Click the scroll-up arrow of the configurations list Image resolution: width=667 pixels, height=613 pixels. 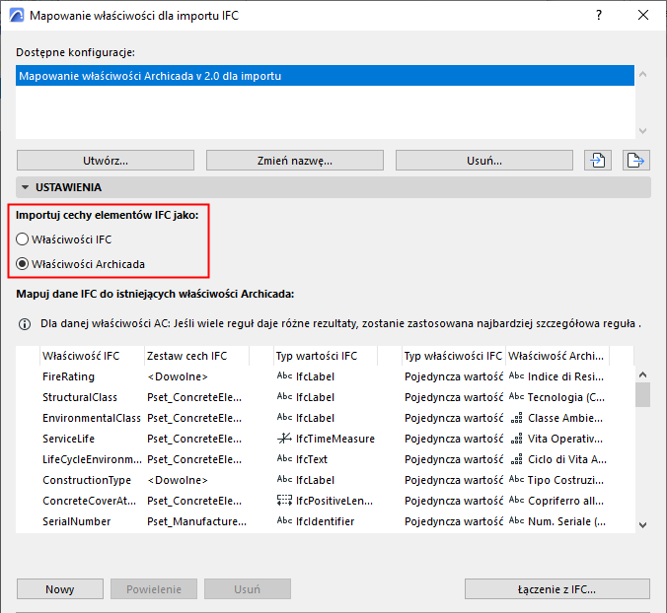point(642,74)
